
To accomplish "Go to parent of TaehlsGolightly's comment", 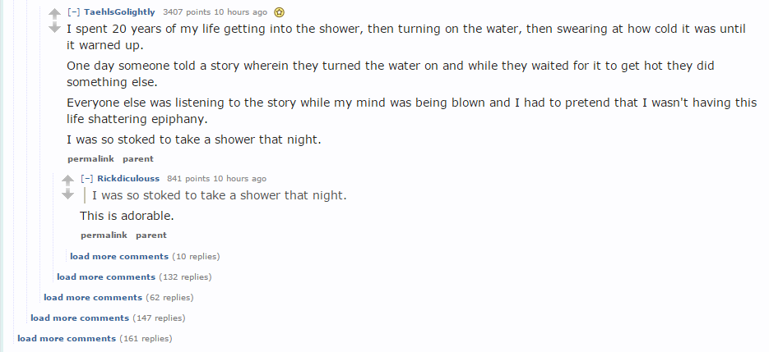I will point(138,158).
